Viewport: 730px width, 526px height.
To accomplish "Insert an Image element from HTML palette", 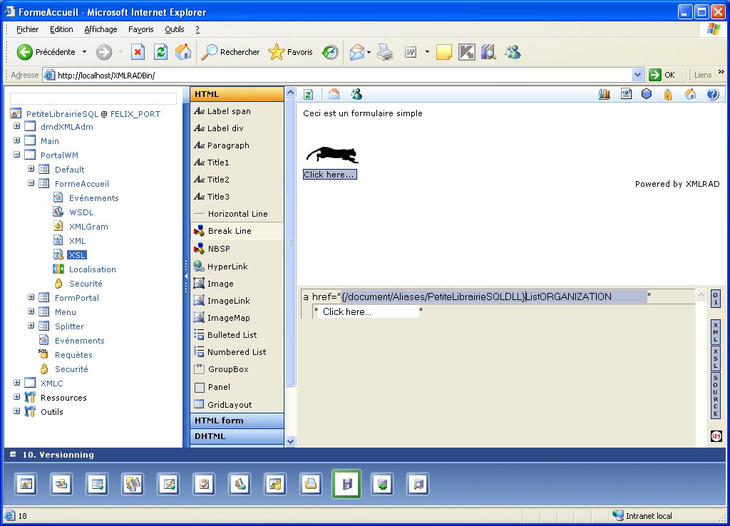I will click(x=220, y=284).
